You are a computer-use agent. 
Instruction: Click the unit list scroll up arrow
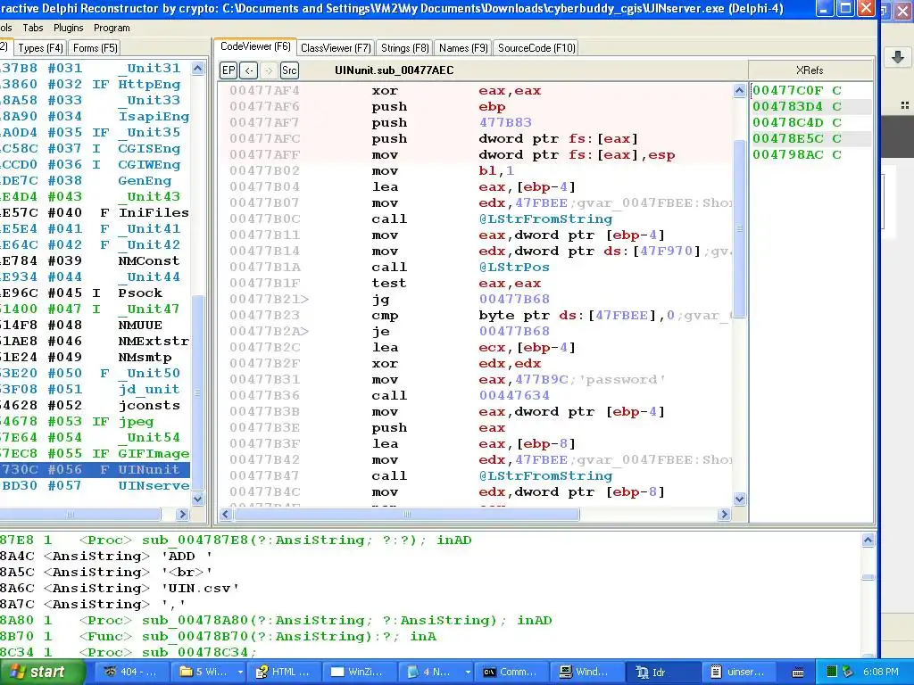197,68
